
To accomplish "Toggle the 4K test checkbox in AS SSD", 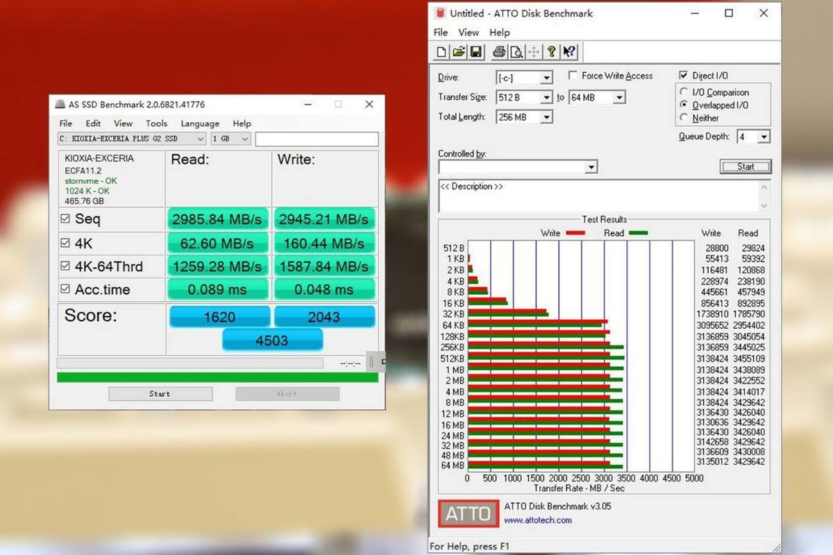I will pos(65,244).
